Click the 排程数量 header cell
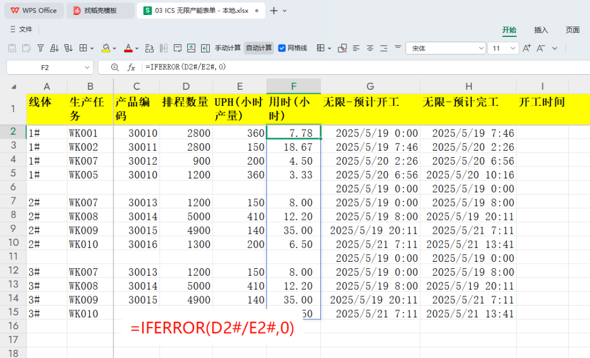The image size is (590, 358). (x=186, y=109)
